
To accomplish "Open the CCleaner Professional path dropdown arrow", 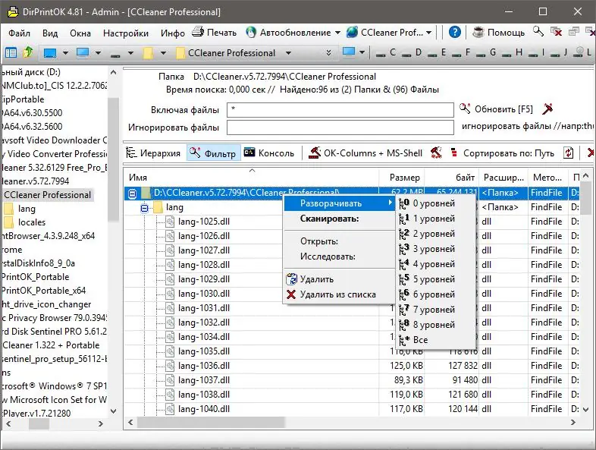I will (x=288, y=53).
